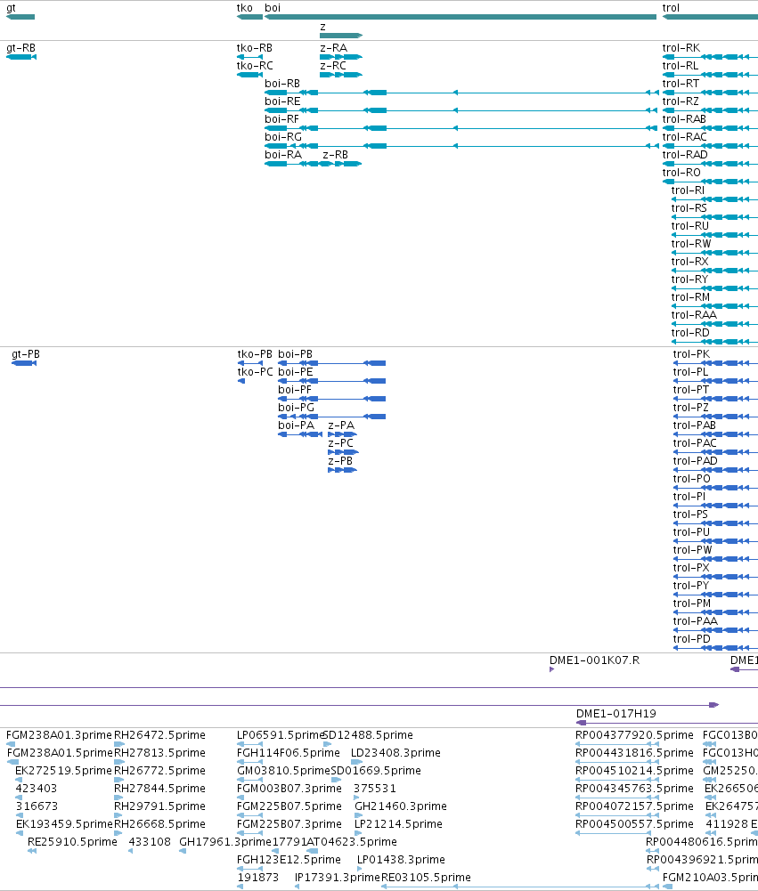The width and height of the screenshot is (758, 891).
Task: Select protein label trol-PU
Action: click(691, 532)
